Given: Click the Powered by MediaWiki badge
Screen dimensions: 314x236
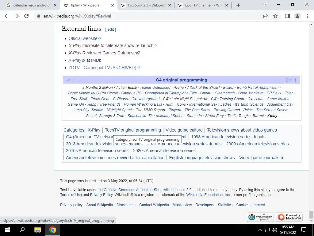Looking at the screenshot, I should click(x=289, y=217).
